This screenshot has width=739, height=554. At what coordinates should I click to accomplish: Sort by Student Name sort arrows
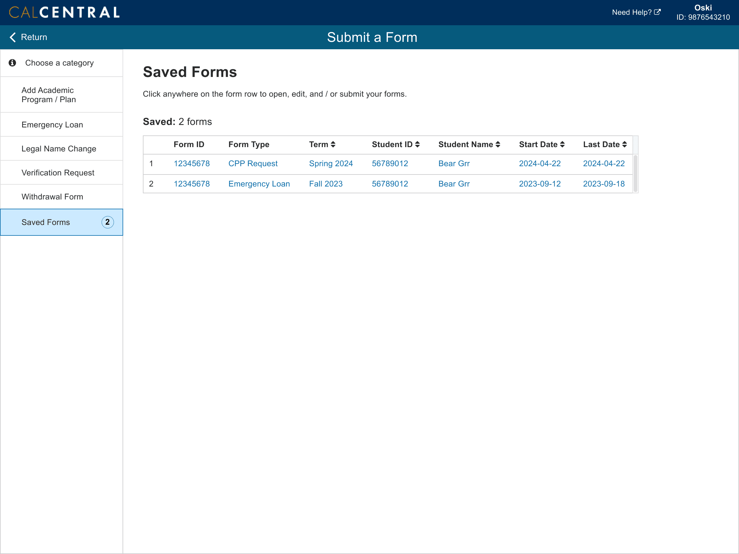pyautogui.click(x=498, y=144)
